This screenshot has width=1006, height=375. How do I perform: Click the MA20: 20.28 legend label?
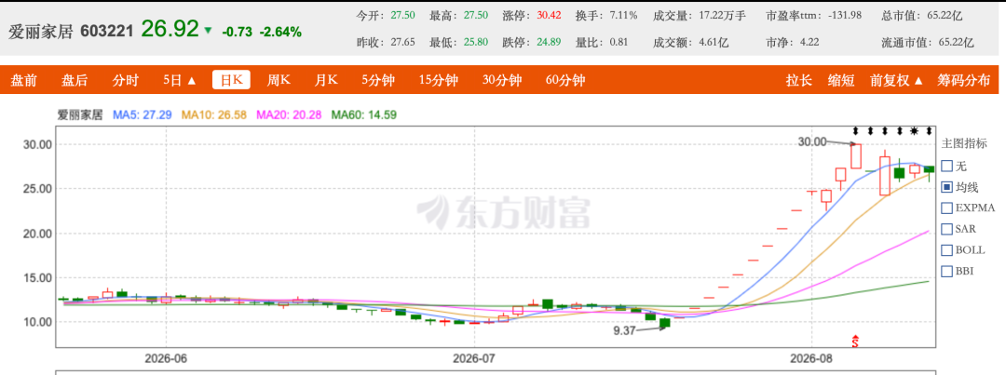tap(289, 115)
